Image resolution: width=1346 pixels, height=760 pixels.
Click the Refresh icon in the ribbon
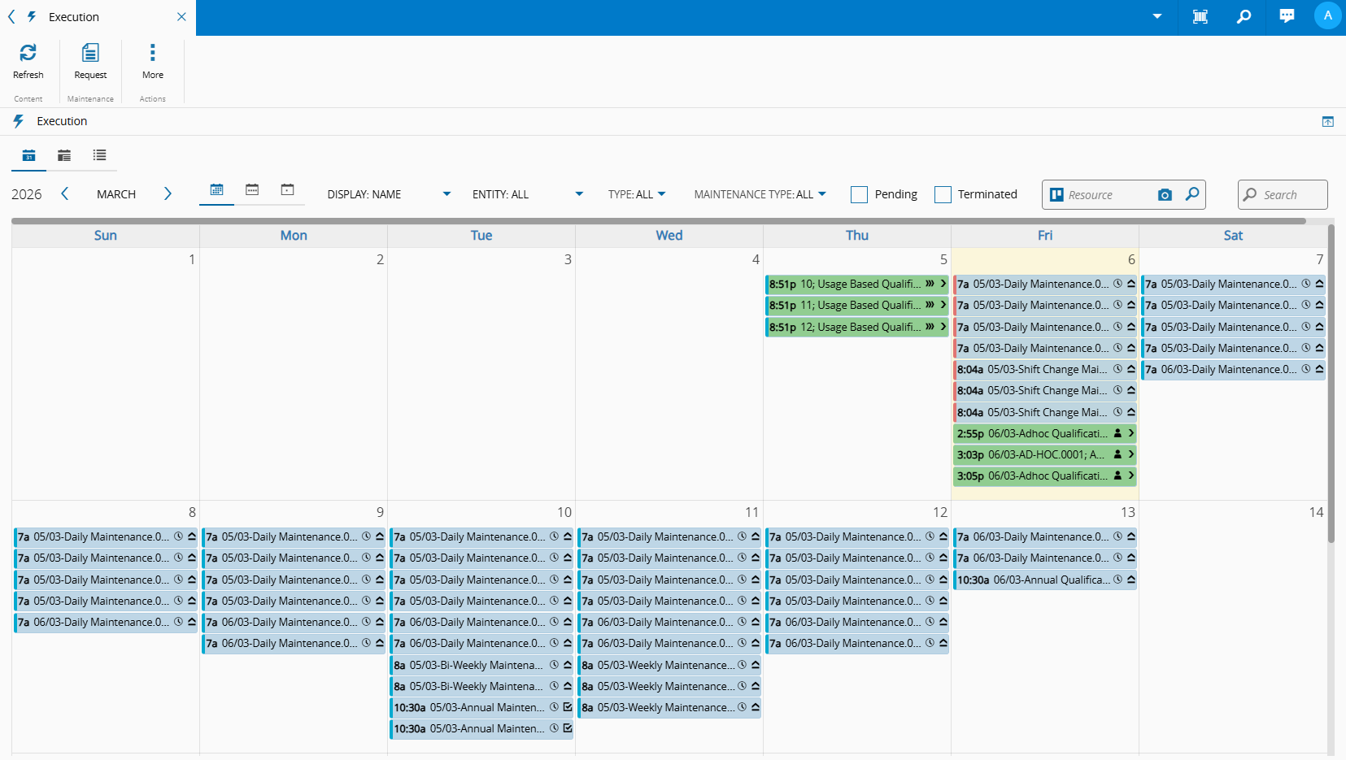pos(28,54)
